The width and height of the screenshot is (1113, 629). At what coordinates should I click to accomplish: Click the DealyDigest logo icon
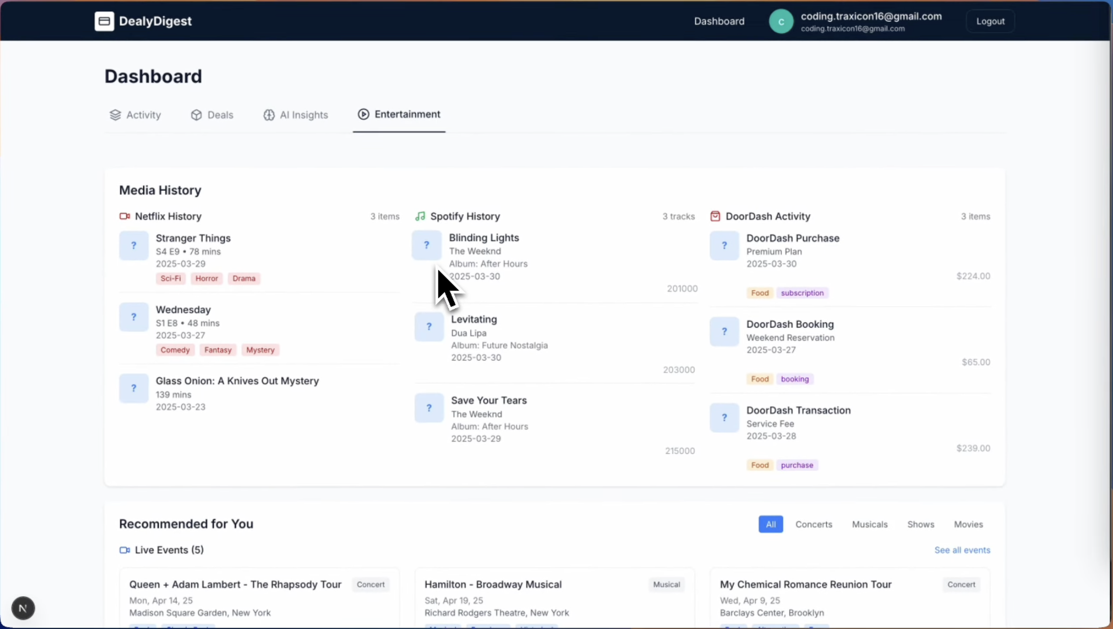[x=104, y=21]
